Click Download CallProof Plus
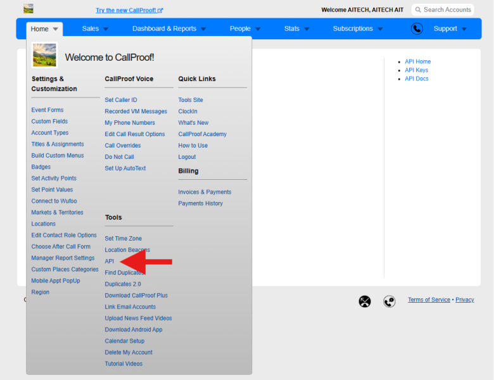 tap(136, 295)
